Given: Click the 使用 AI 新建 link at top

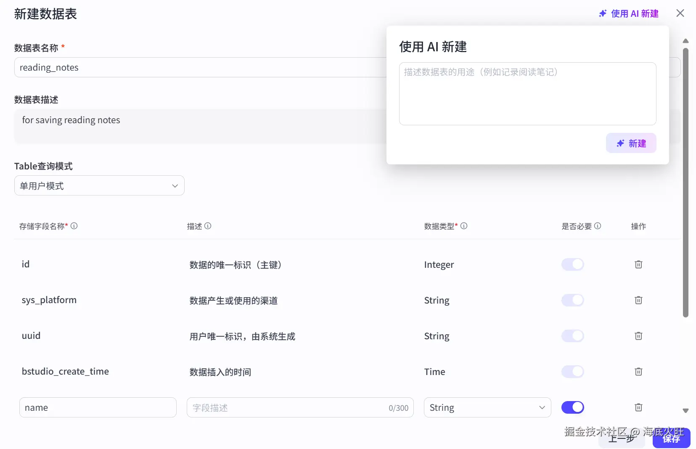Looking at the screenshot, I should coord(629,13).
